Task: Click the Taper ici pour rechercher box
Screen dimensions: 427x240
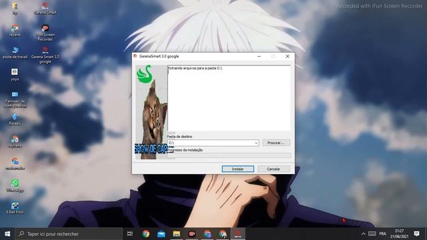Action: pyautogui.click(x=69, y=234)
